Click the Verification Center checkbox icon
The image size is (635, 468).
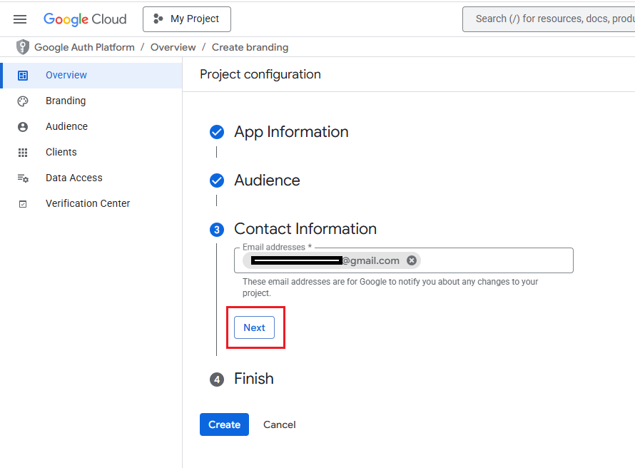(x=23, y=204)
